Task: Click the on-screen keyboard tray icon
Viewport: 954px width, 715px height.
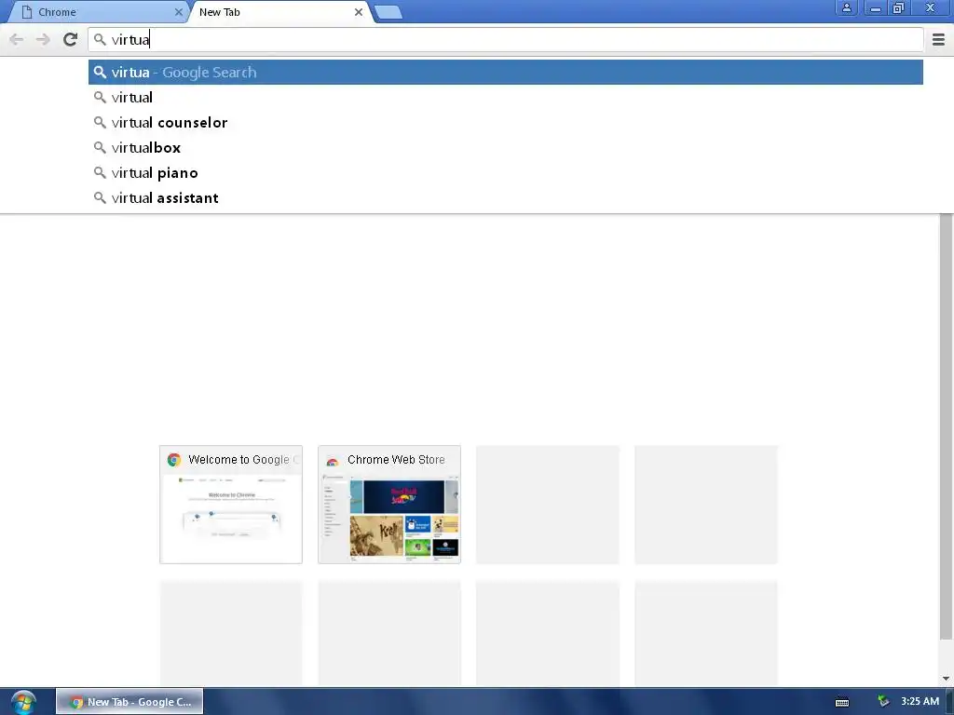Action: (842, 702)
